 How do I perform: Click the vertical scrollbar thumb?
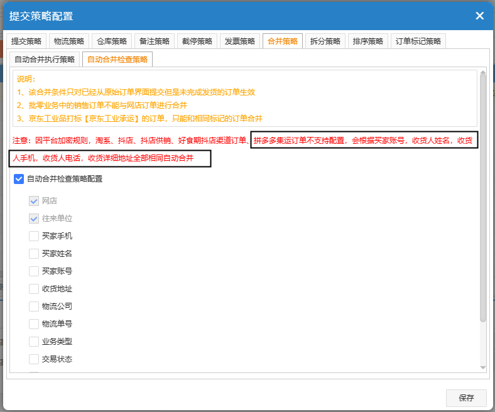coord(482,198)
